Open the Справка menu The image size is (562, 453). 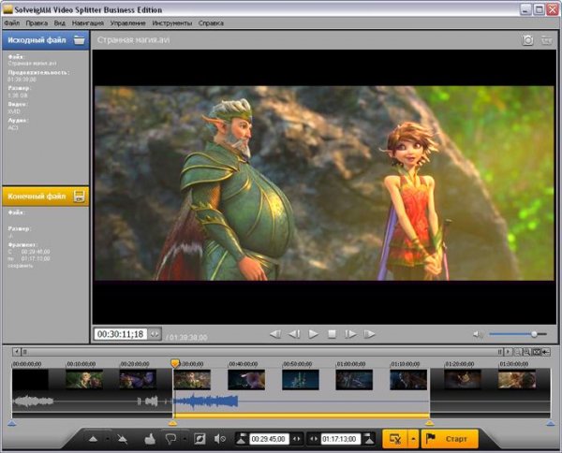(x=211, y=22)
